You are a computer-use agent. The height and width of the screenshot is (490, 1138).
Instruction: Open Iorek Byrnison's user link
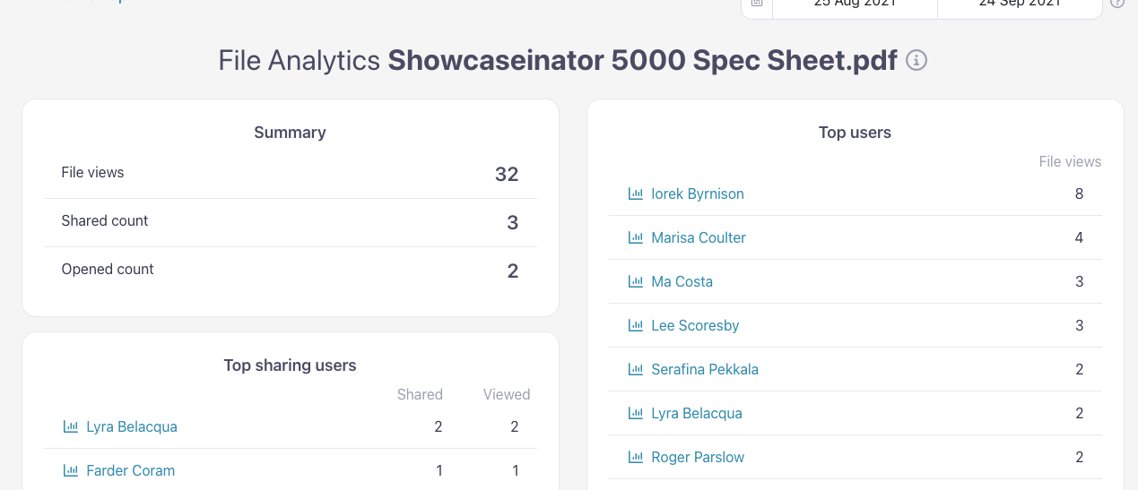[698, 193]
